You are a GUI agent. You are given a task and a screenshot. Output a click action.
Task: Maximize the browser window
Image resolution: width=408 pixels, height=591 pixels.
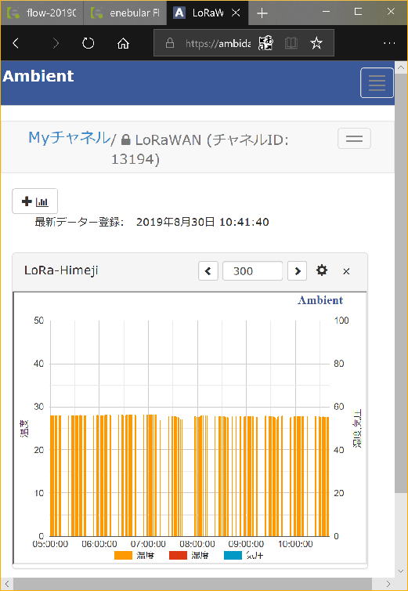point(358,12)
